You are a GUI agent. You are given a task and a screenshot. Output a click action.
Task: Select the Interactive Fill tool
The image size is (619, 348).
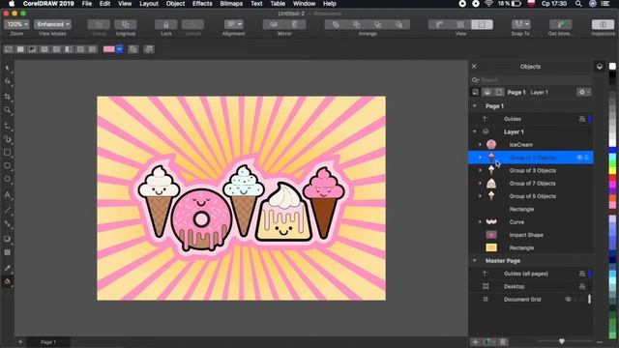(x=7, y=281)
